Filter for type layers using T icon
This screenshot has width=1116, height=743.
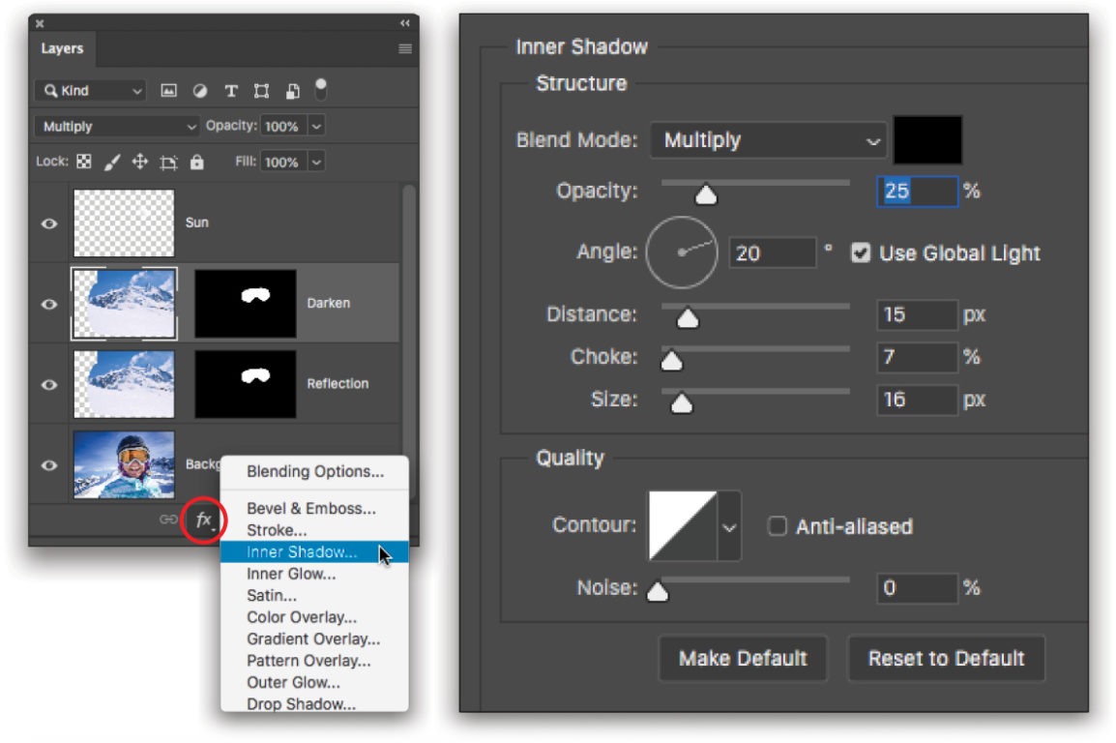[230, 90]
